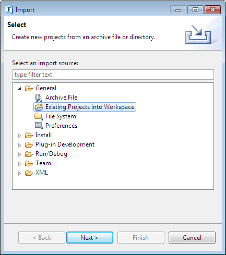This screenshot has width=226, height=255.
Task: Click the Next button
Action: click(90, 237)
